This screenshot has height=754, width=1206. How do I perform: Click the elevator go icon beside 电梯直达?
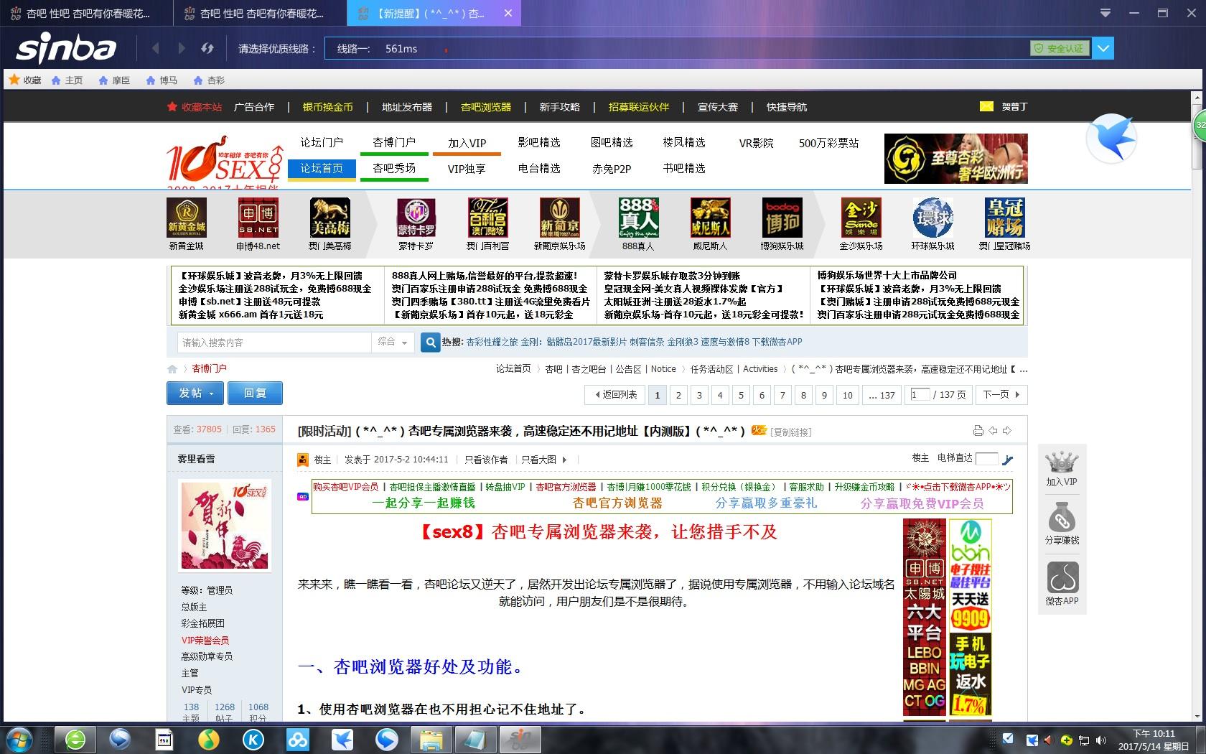coord(1008,459)
